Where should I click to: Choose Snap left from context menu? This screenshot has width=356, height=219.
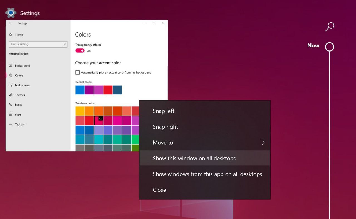coord(205,111)
